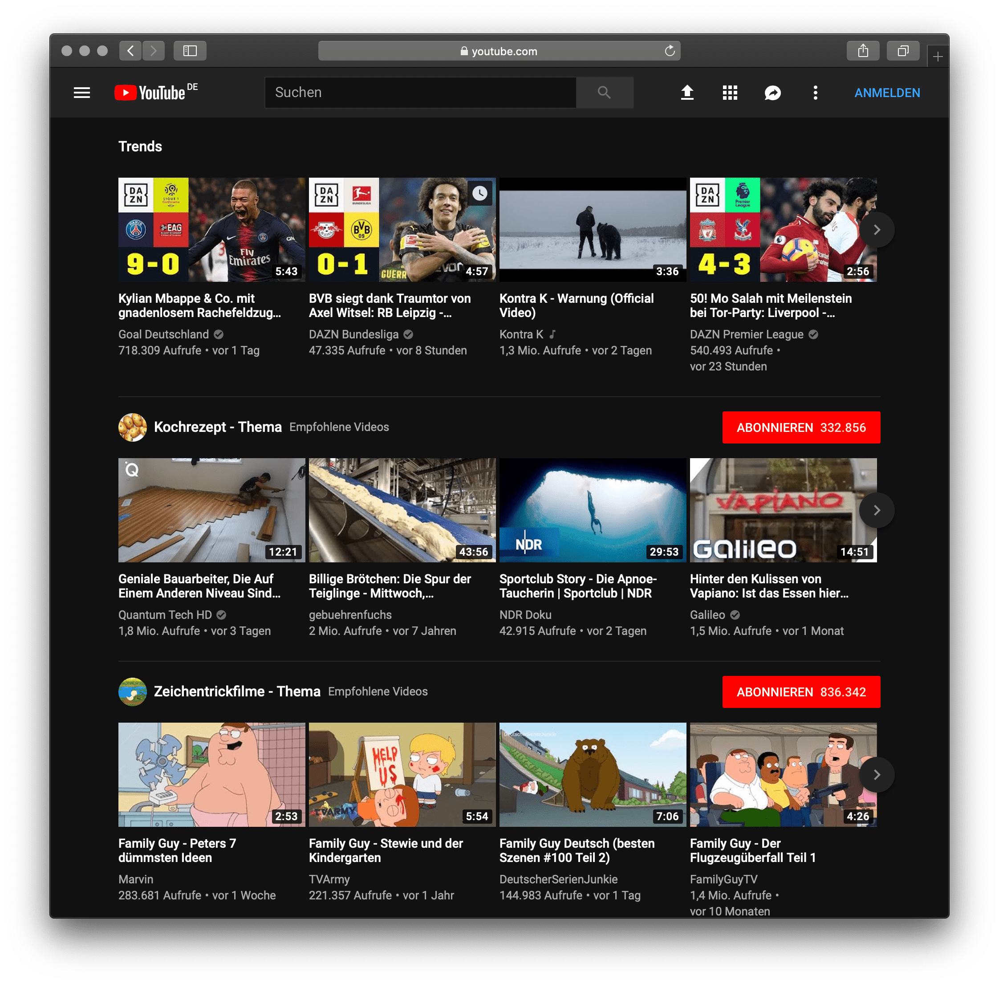Open the messages share icon

pyautogui.click(x=772, y=93)
